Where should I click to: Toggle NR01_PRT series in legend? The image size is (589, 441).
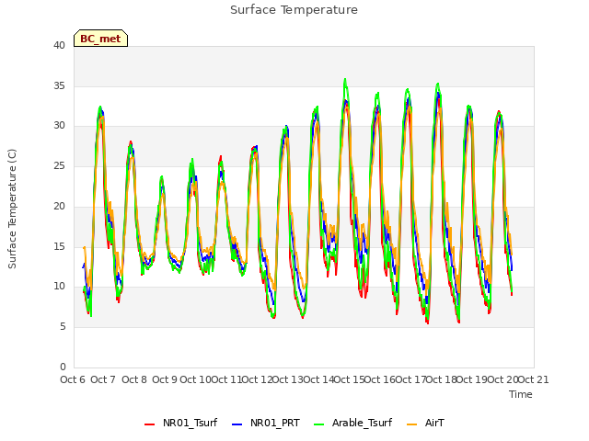tap(266, 423)
